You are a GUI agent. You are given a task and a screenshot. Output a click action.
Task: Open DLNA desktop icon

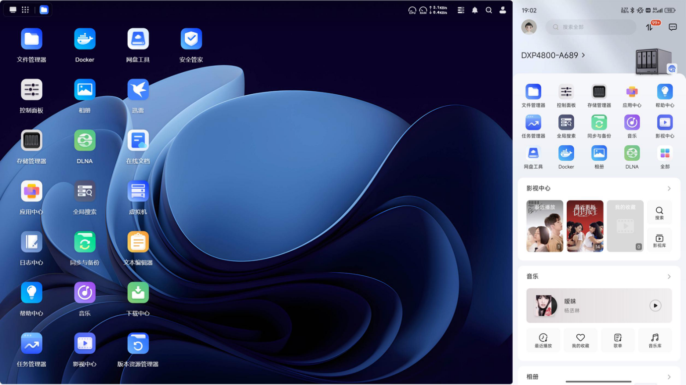(x=85, y=140)
